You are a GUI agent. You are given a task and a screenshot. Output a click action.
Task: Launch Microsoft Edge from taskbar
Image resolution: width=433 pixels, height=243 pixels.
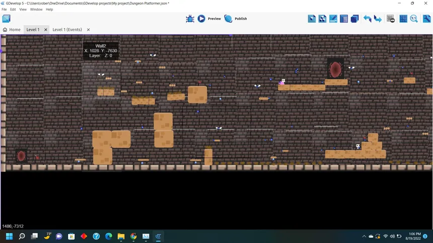coord(109,236)
